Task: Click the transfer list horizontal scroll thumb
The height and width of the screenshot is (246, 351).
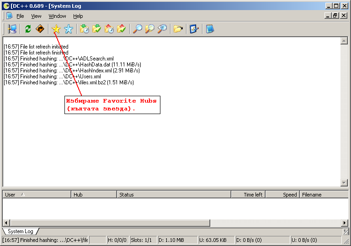Action: (110, 223)
